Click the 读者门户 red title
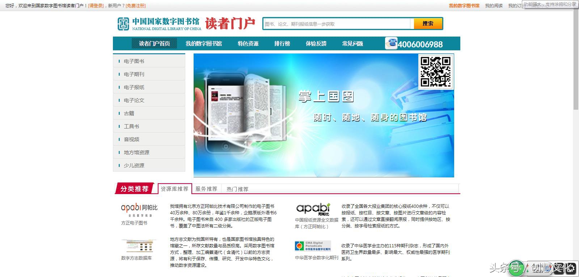 230,24
